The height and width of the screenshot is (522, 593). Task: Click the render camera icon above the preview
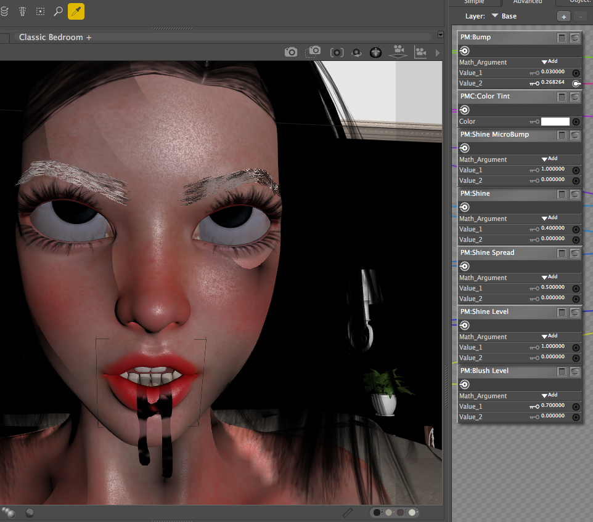(x=291, y=52)
